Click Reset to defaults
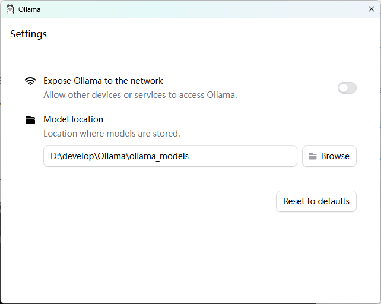381x304 pixels. [x=316, y=201]
